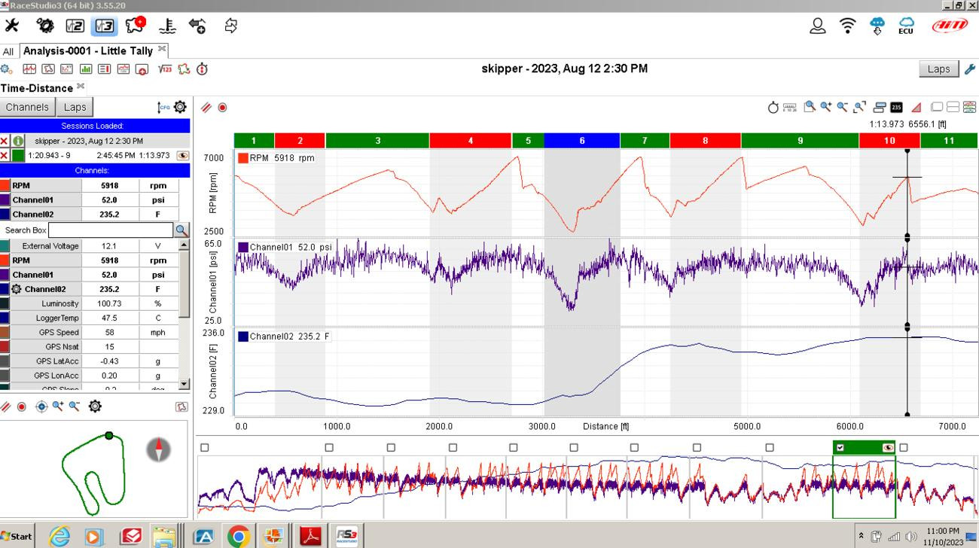
Task: Click the ECU cloud icon
Action: (906, 26)
